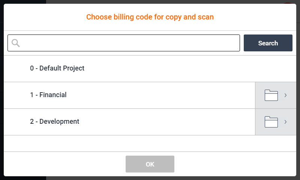Click the Development folder icon
The height and width of the screenshot is (180, 300).
[x=271, y=122]
